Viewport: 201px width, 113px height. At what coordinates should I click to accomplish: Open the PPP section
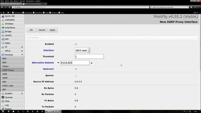tap(12, 39)
